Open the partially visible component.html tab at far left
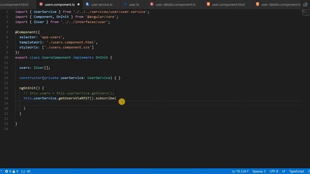Screen dimensions: 310x174 click(x=14, y=4)
